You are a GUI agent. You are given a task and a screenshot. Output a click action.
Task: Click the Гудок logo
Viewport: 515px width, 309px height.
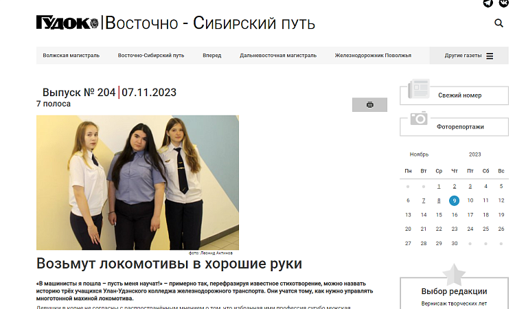point(67,23)
